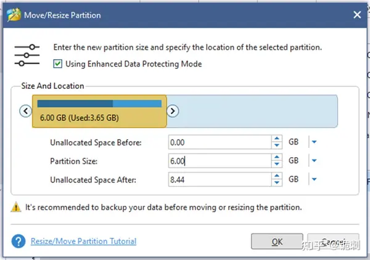Toggle Using Enhanced Data Protecting Mode checkbox
The width and height of the screenshot is (370, 260).
pos(57,64)
